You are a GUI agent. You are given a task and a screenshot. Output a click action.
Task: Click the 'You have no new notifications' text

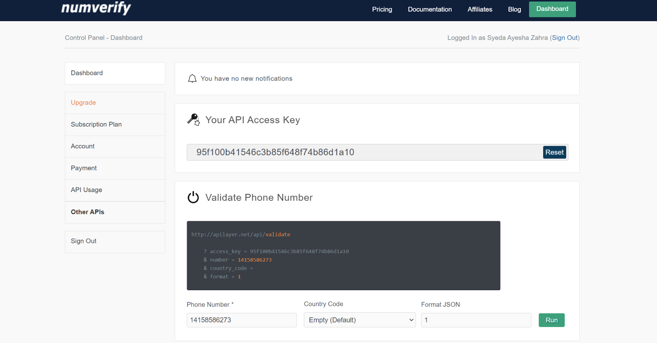click(246, 78)
